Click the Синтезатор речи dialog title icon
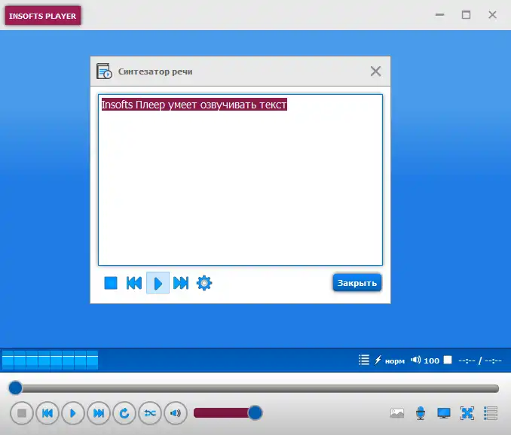 (x=104, y=71)
